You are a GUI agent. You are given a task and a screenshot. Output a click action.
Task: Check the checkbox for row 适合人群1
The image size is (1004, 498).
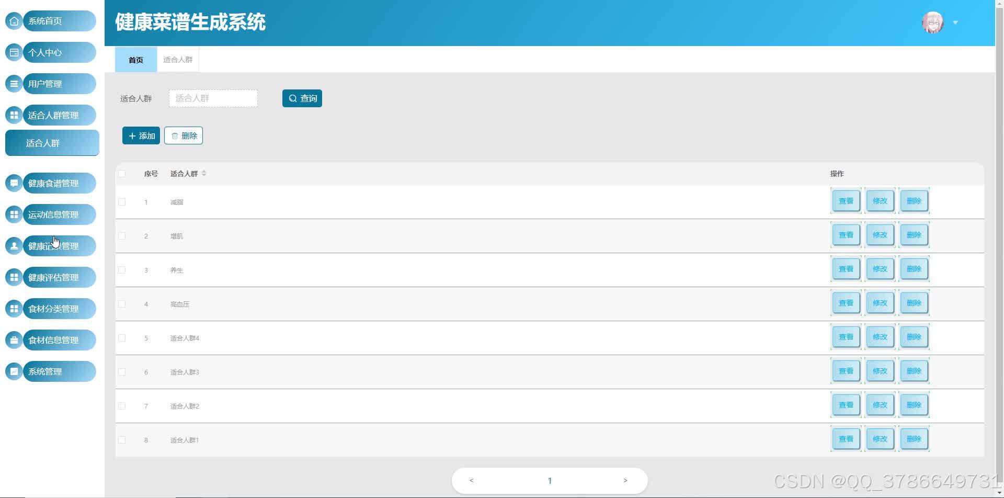pyautogui.click(x=122, y=440)
